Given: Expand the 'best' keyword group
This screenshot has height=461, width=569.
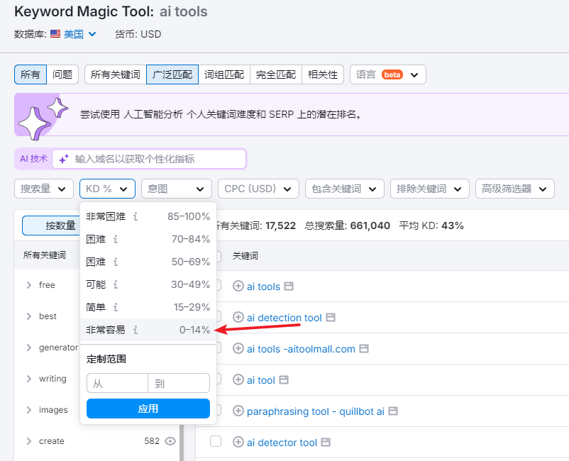Looking at the screenshot, I should [x=28, y=316].
